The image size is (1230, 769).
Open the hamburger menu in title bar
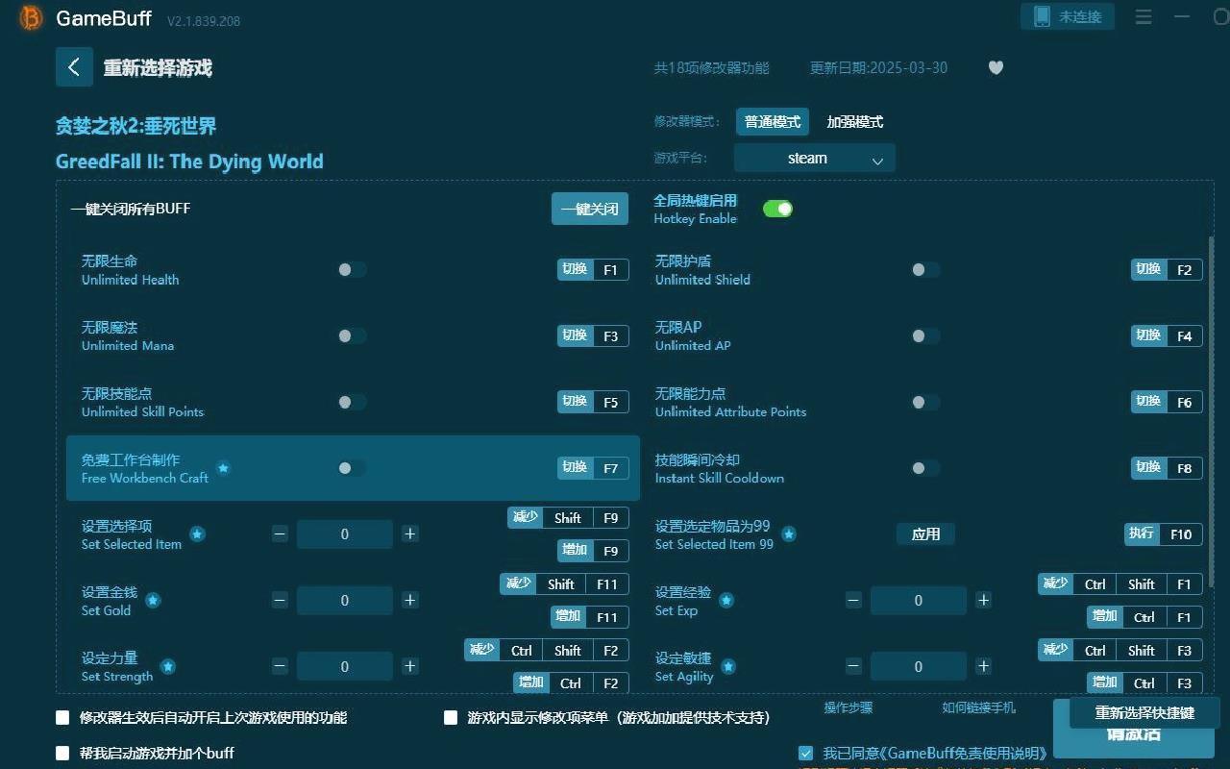(x=1144, y=17)
